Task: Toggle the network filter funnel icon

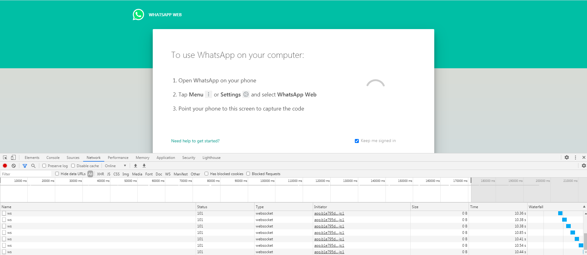Action: pos(25,166)
